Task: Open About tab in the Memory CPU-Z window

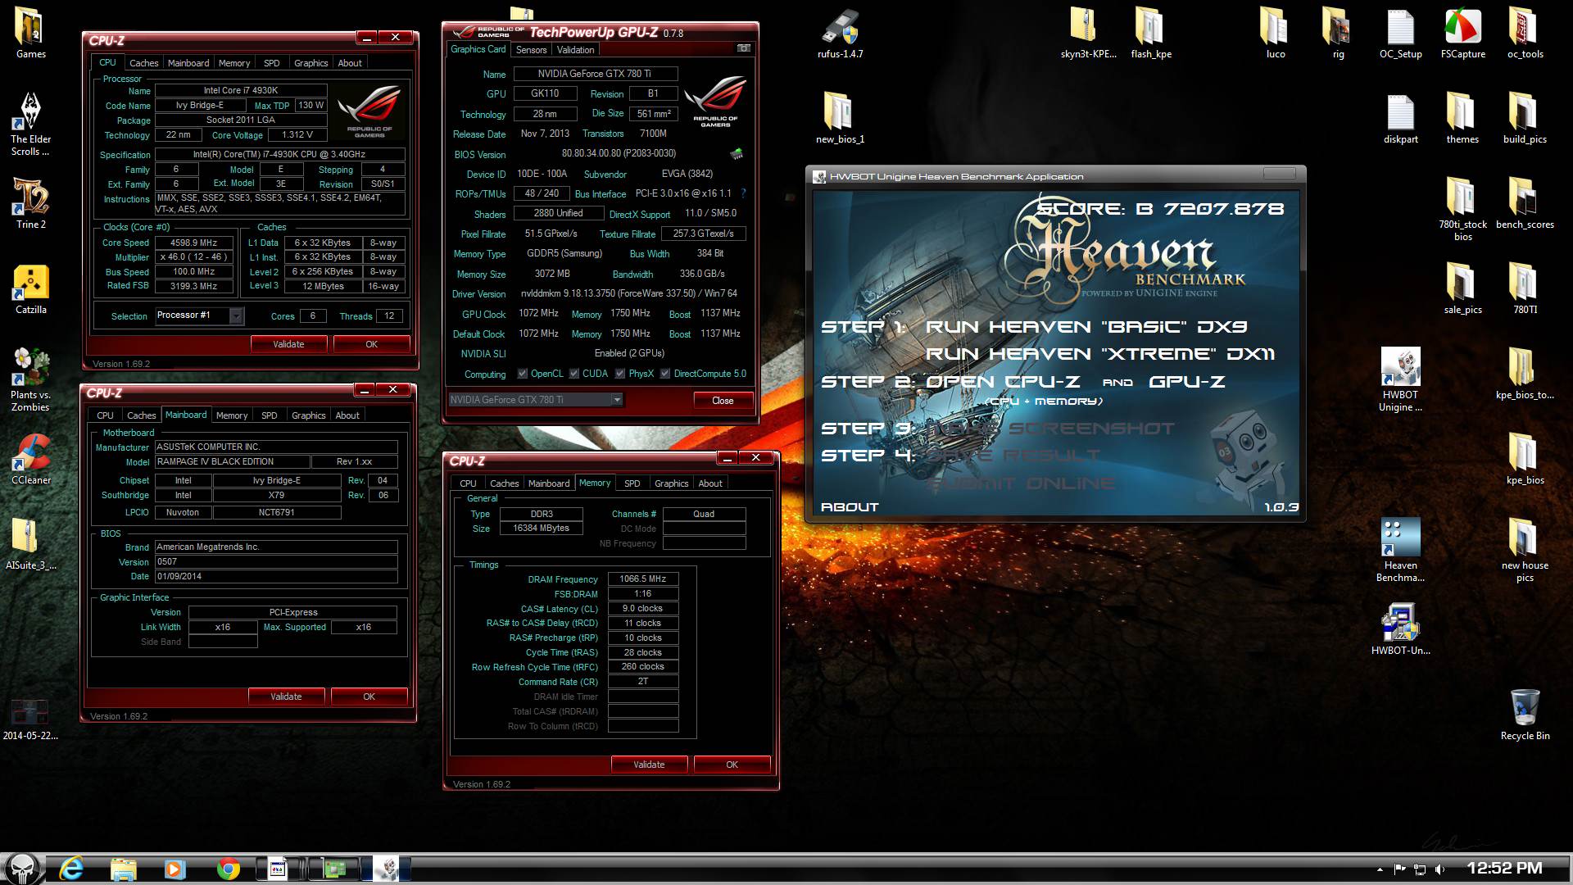Action: pyautogui.click(x=710, y=483)
